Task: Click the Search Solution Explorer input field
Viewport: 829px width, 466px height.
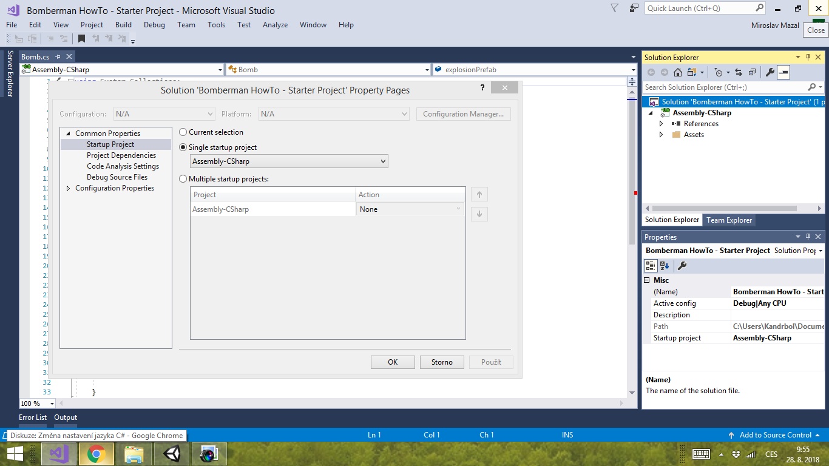Action: tap(725, 87)
